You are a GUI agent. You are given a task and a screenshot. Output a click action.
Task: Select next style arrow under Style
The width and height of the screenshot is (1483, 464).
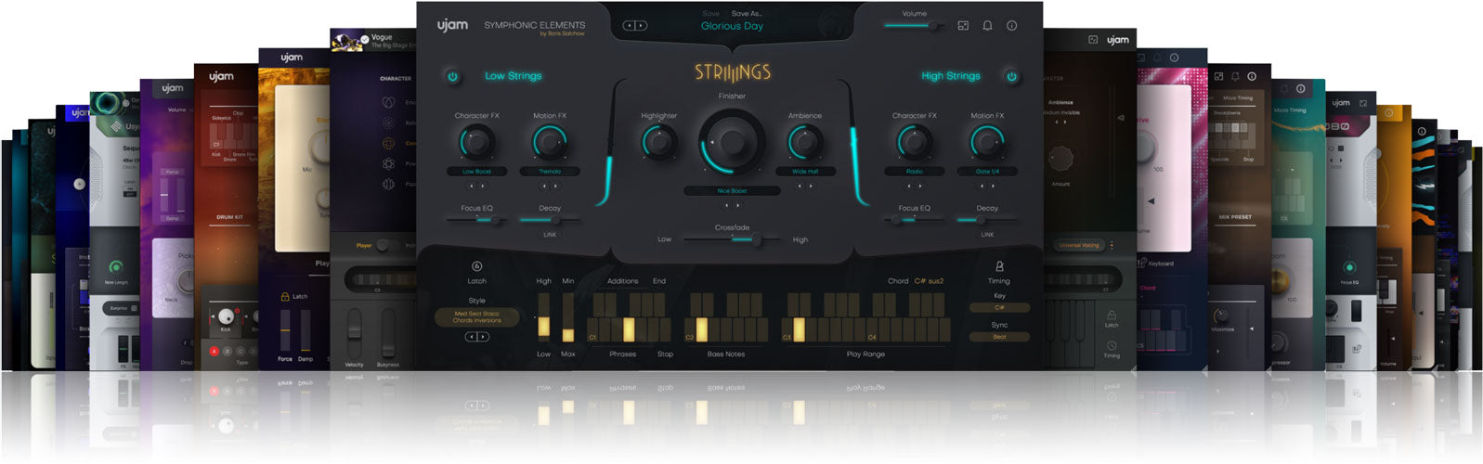pyautogui.click(x=483, y=337)
